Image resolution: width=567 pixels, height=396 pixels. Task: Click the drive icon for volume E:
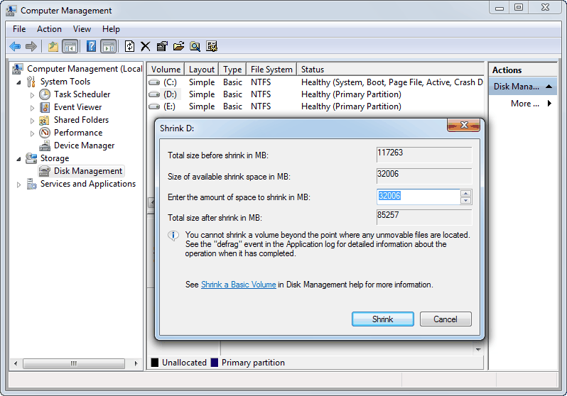154,106
